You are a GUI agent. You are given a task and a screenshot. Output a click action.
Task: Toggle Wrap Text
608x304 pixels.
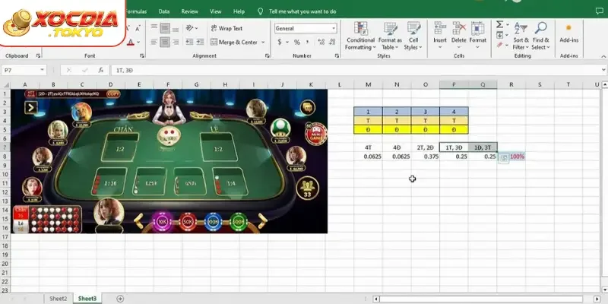pos(226,28)
